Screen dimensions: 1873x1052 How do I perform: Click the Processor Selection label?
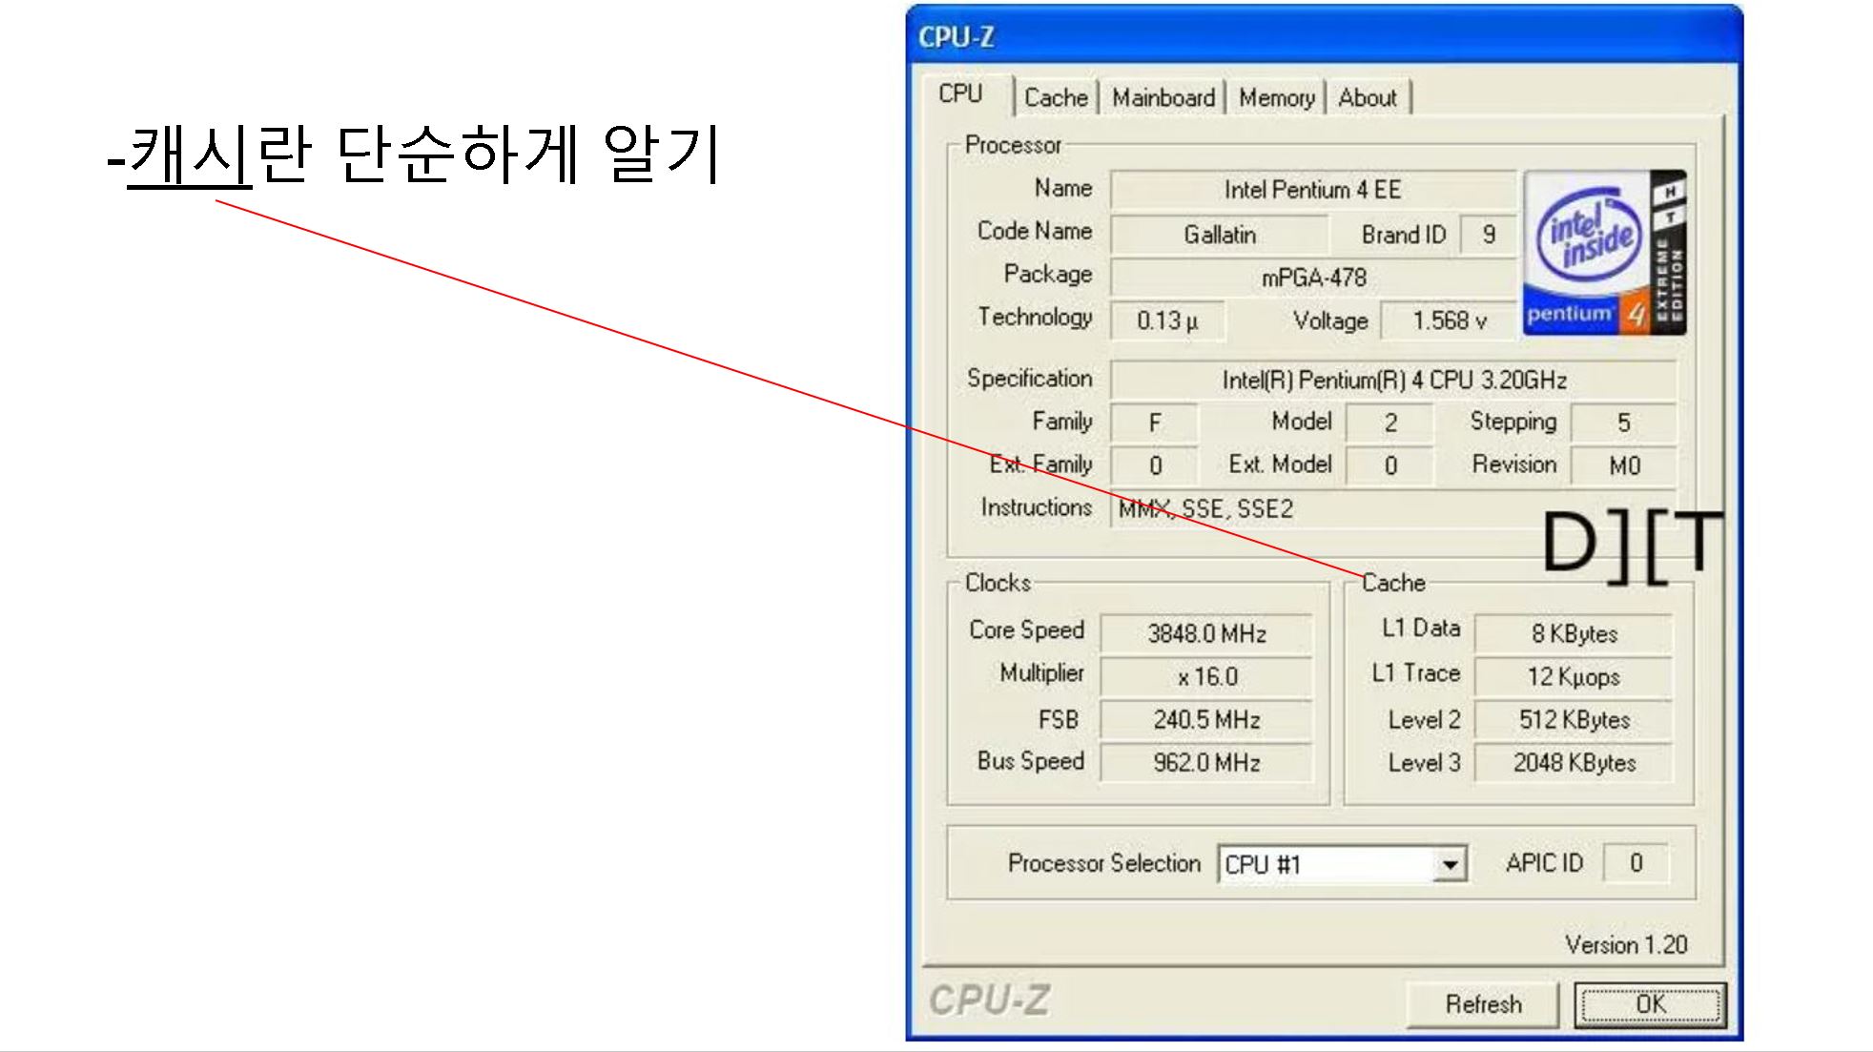tap(1103, 863)
